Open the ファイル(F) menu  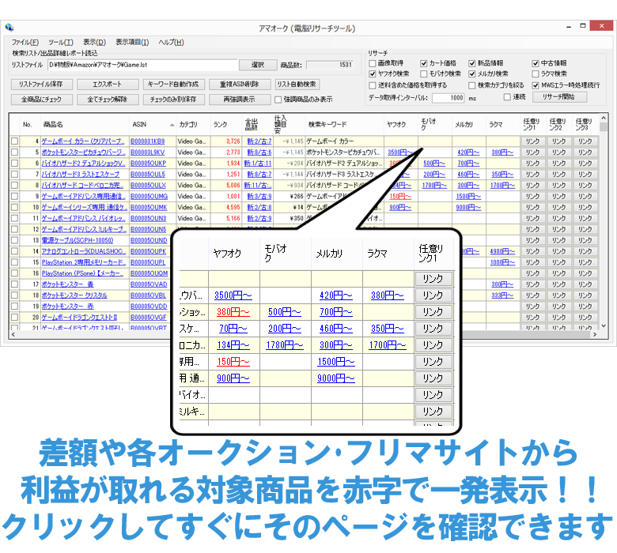(25, 43)
